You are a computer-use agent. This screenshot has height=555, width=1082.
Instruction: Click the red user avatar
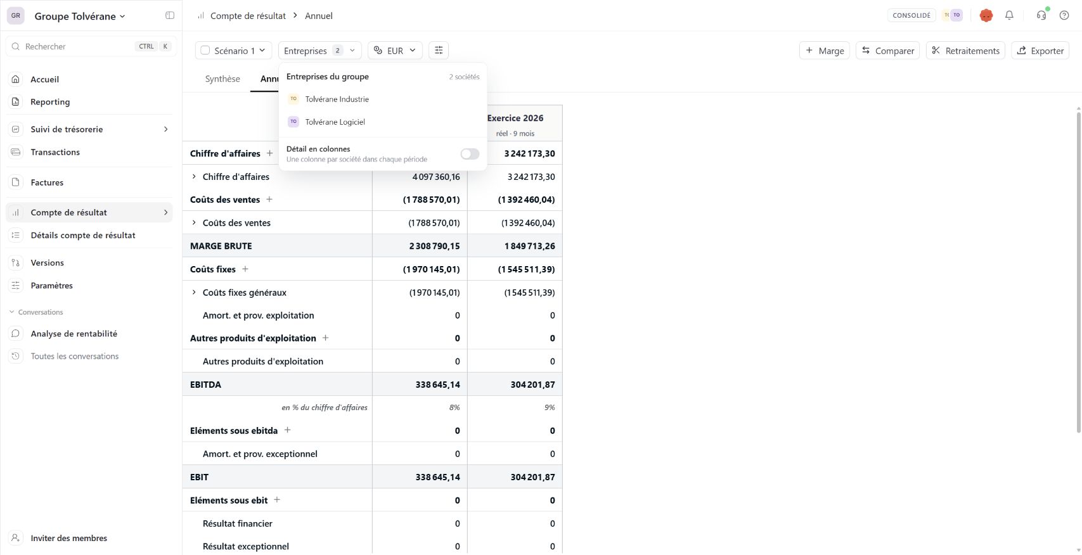[x=986, y=15]
